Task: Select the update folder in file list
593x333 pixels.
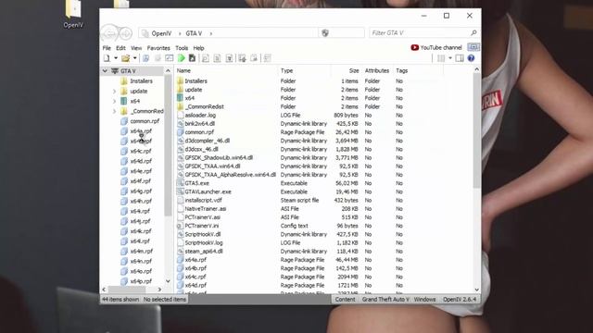Action: click(194, 90)
